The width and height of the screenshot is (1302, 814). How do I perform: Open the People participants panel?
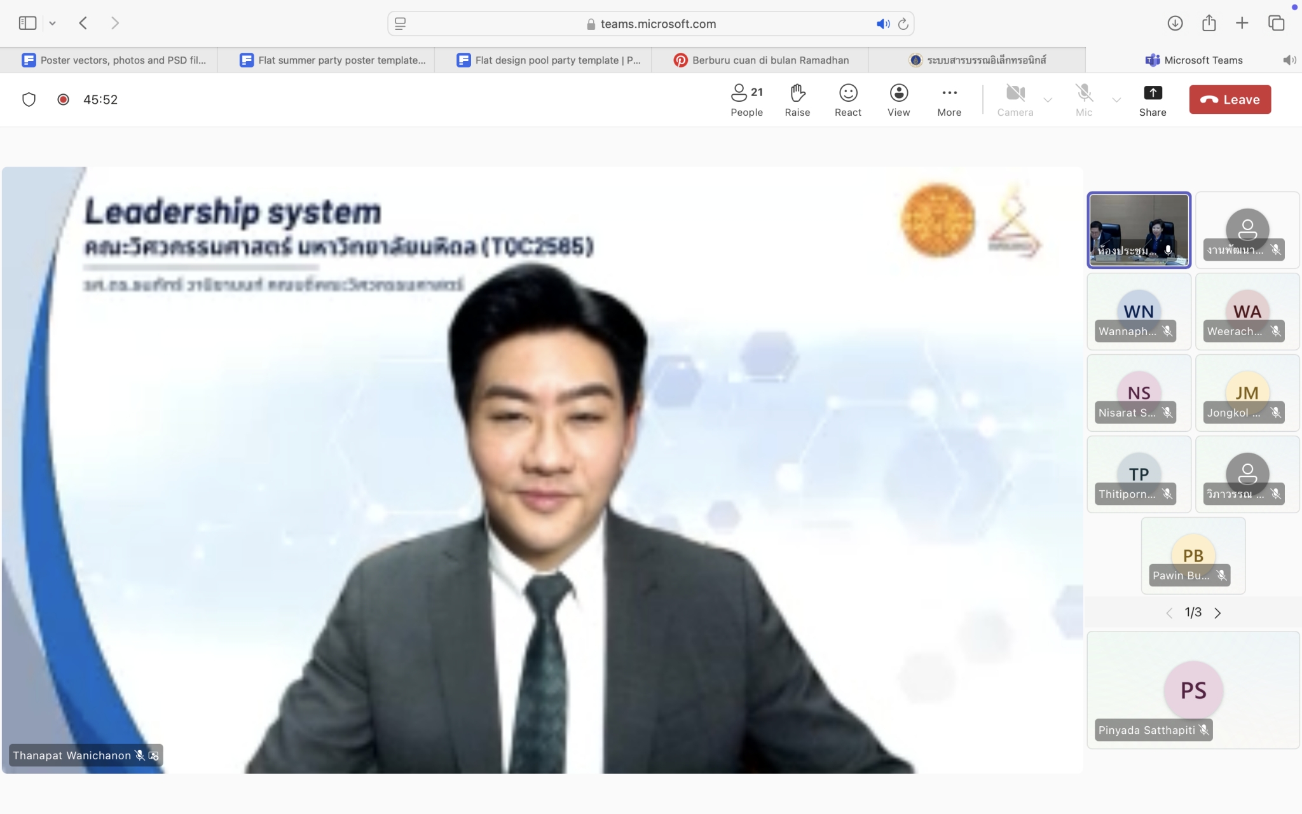tap(746, 100)
